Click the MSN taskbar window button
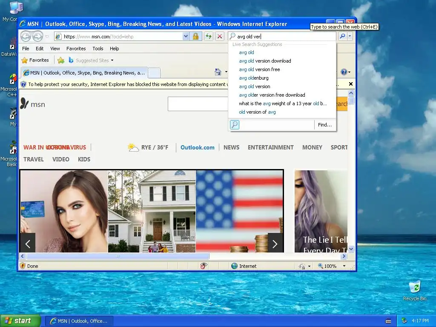The width and height of the screenshot is (436, 327). pos(79,321)
